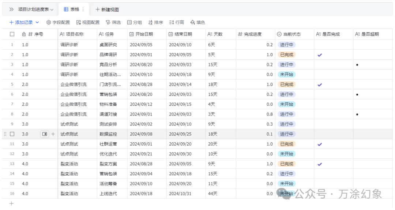This screenshot has height=210, width=395.
Task: Click 已完成 status of 社群运营 row
Action: [x=286, y=144]
